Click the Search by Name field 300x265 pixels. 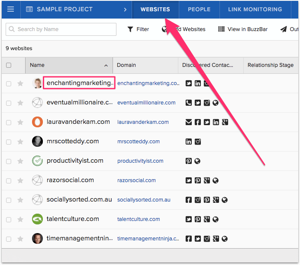61,29
